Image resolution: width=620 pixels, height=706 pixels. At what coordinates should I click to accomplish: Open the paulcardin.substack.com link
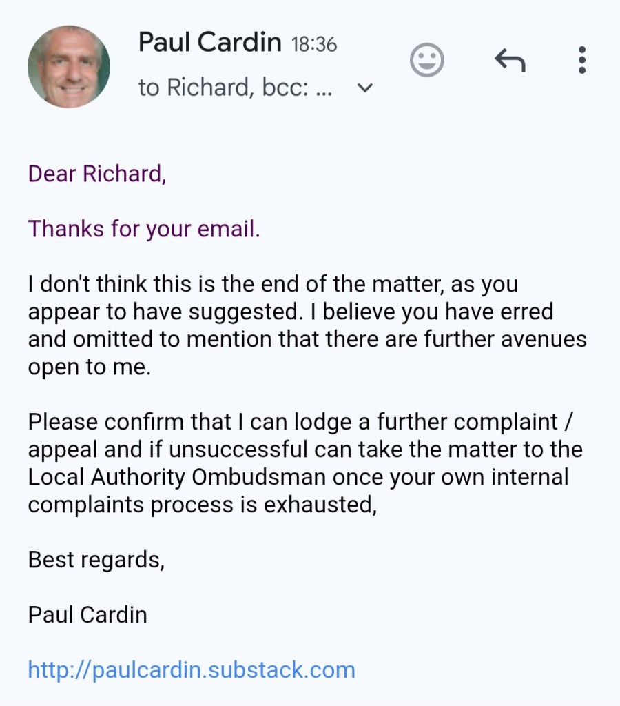coord(192,669)
